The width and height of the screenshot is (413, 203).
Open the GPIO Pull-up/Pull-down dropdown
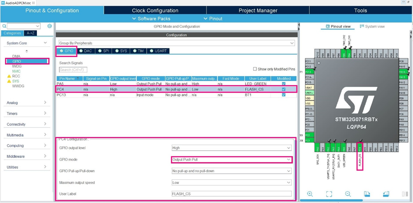point(232,171)
